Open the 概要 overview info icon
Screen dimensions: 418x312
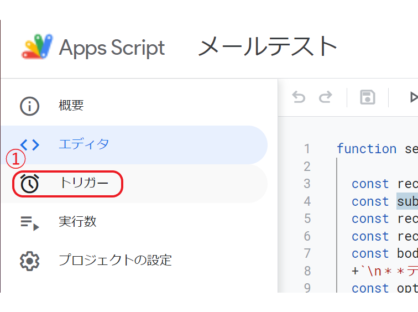[30, 106]
